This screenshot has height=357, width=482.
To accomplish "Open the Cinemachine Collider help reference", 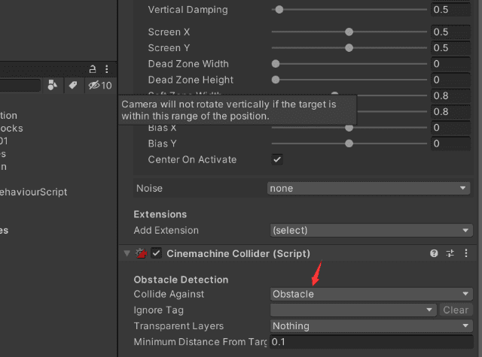I will click(434, 254).
